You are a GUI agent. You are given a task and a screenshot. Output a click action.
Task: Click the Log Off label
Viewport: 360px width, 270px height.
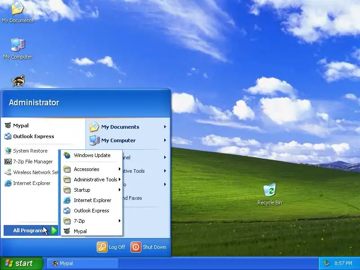(117, 247)
